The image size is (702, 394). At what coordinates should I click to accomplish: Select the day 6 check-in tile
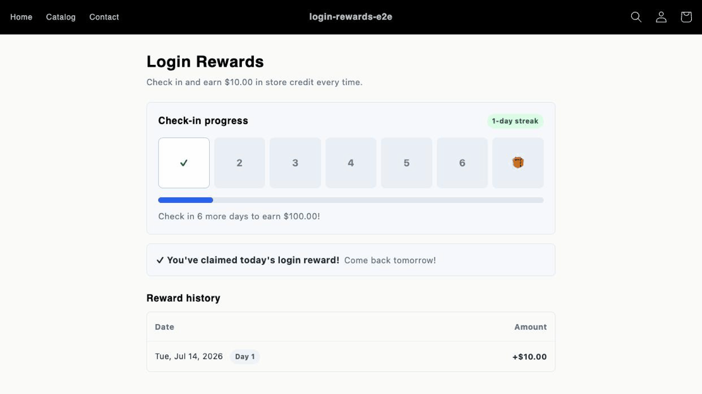click(462, 163)
